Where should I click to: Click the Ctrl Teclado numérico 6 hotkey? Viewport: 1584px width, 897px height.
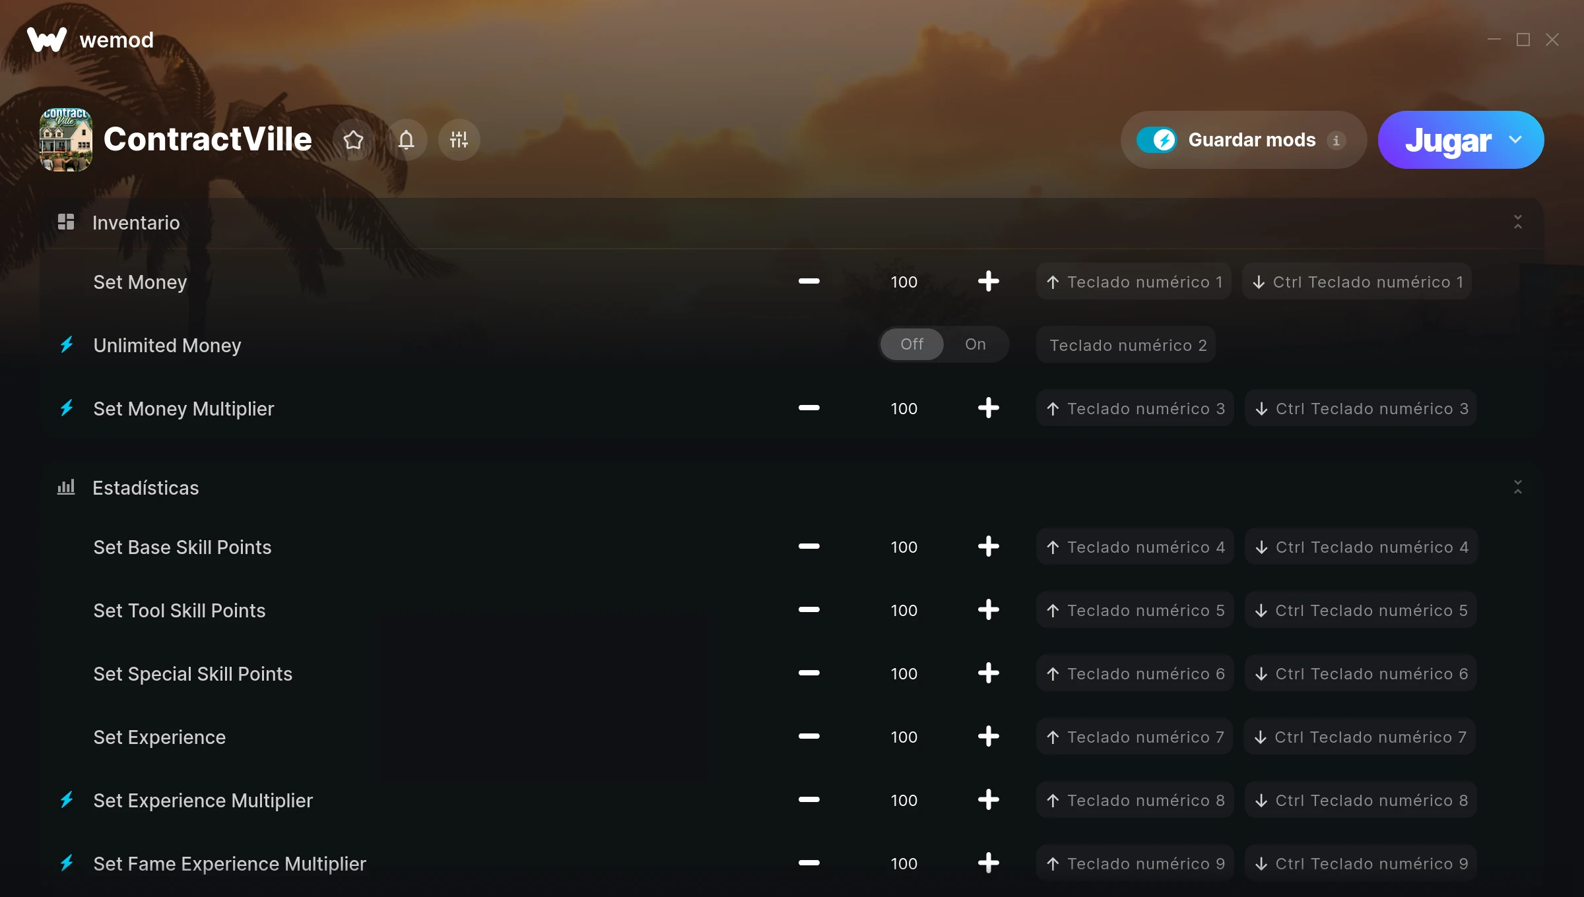(1361, 673)
